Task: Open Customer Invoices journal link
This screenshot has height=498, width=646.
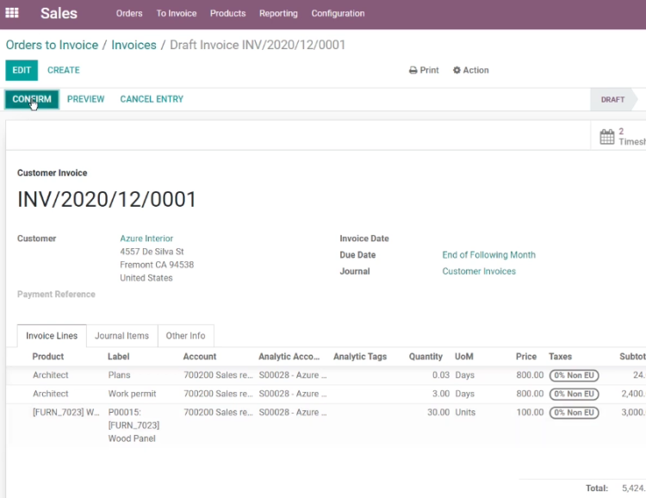Action: tap(479, 271)
